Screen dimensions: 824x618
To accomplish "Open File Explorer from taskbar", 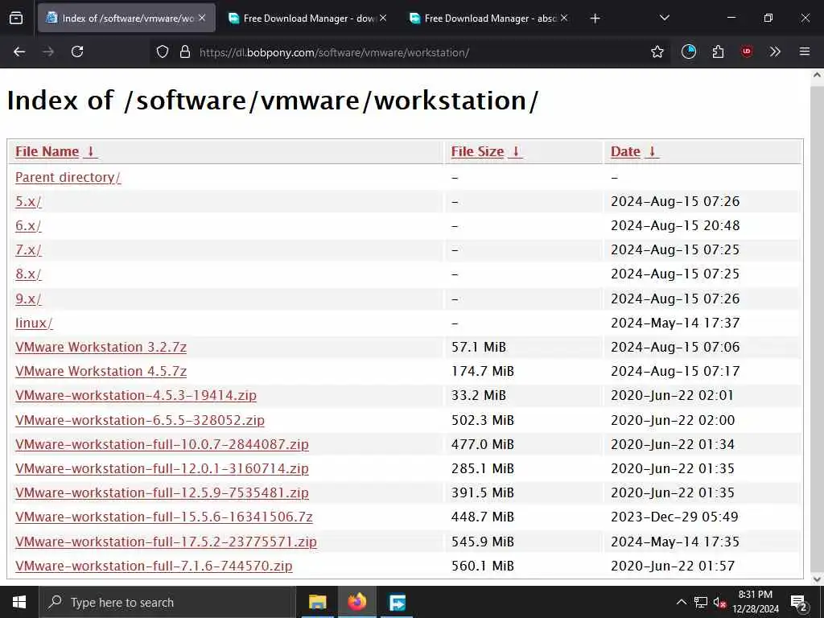I will tap(317, 602).
